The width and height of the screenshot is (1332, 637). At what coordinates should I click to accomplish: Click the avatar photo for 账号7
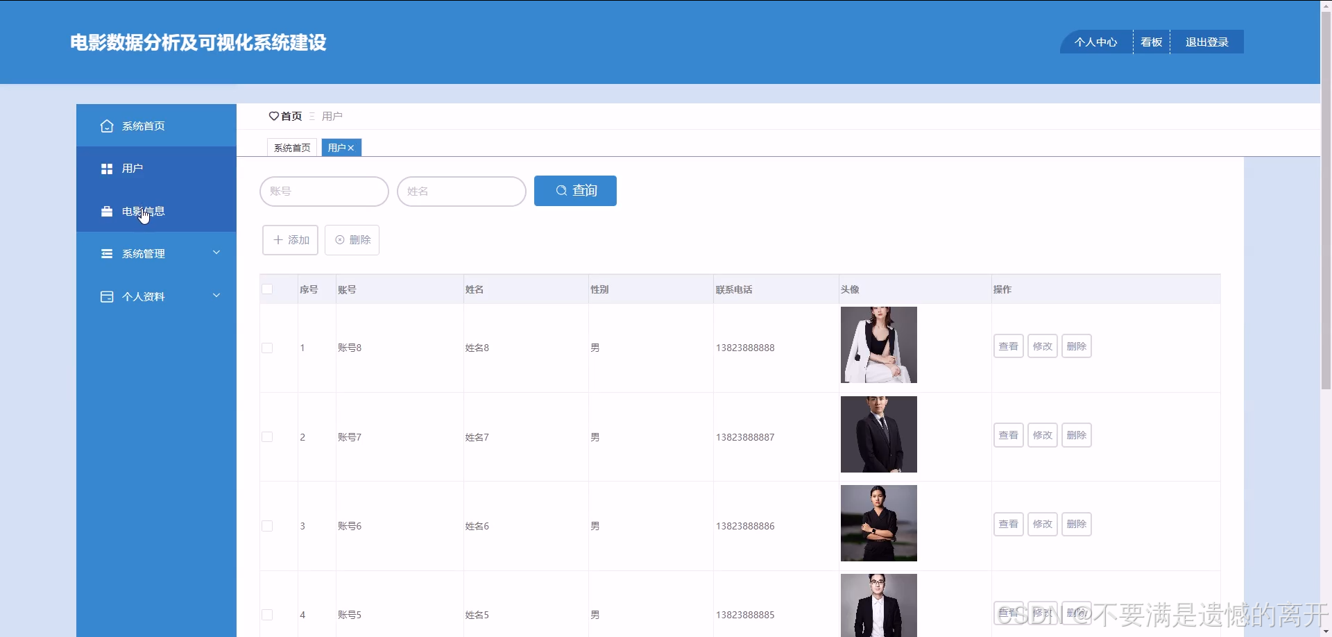point(879,434)
